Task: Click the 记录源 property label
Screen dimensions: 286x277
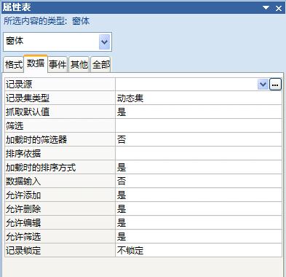Action: pos(19,85)
